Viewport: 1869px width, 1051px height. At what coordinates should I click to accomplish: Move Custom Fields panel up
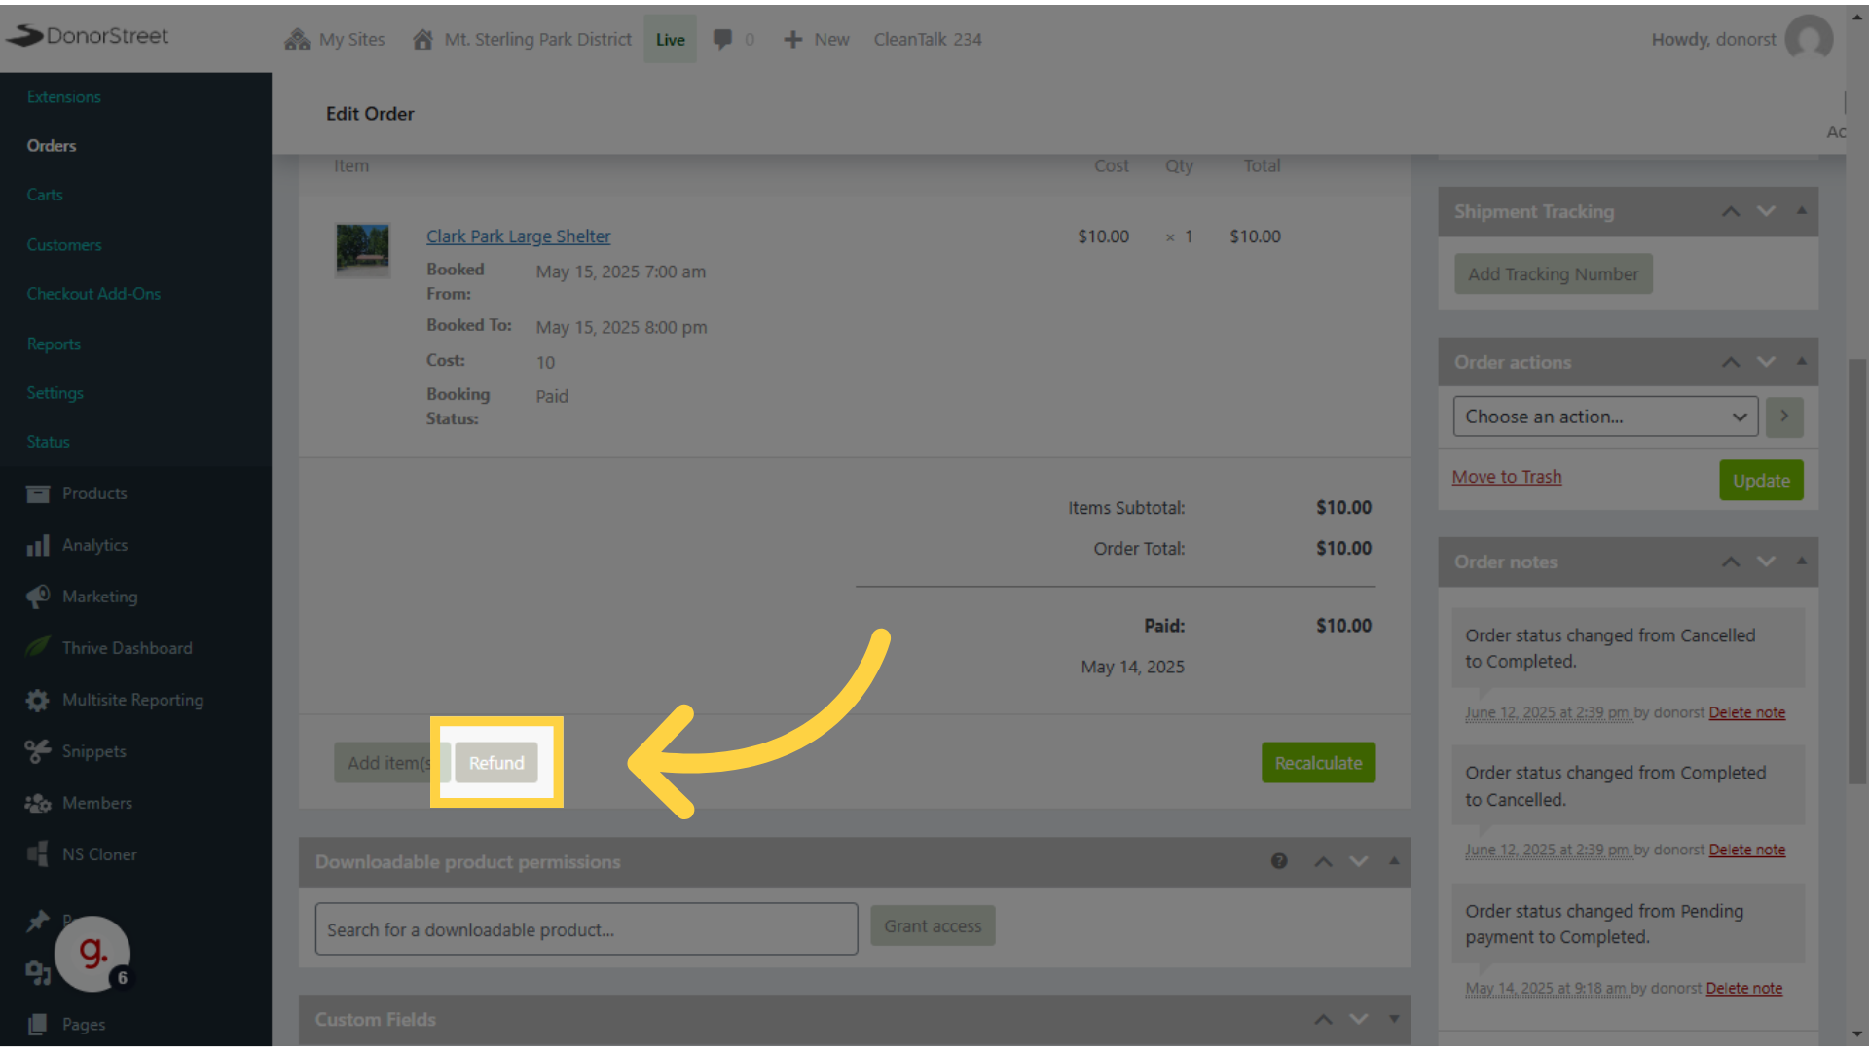tap(1324, 1019)
